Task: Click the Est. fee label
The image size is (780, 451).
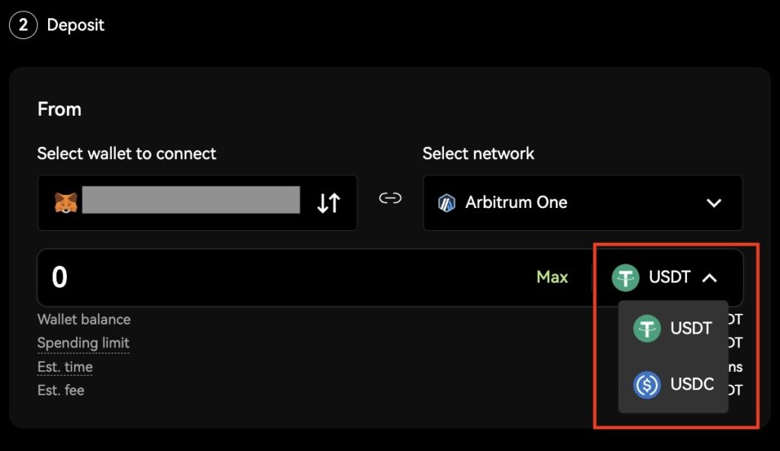Action: point(61,390)
